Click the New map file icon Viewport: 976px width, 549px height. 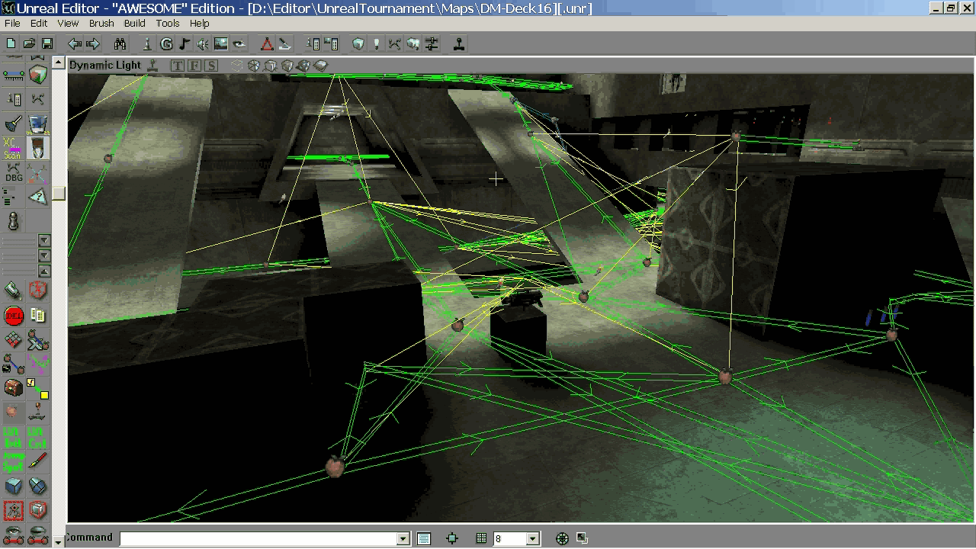tap(11, 44)
